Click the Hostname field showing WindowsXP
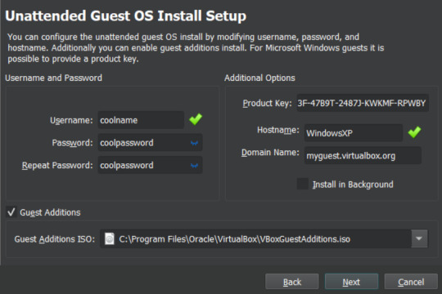Viewport: 442px width, 294px height. click(x=354, y=133)
